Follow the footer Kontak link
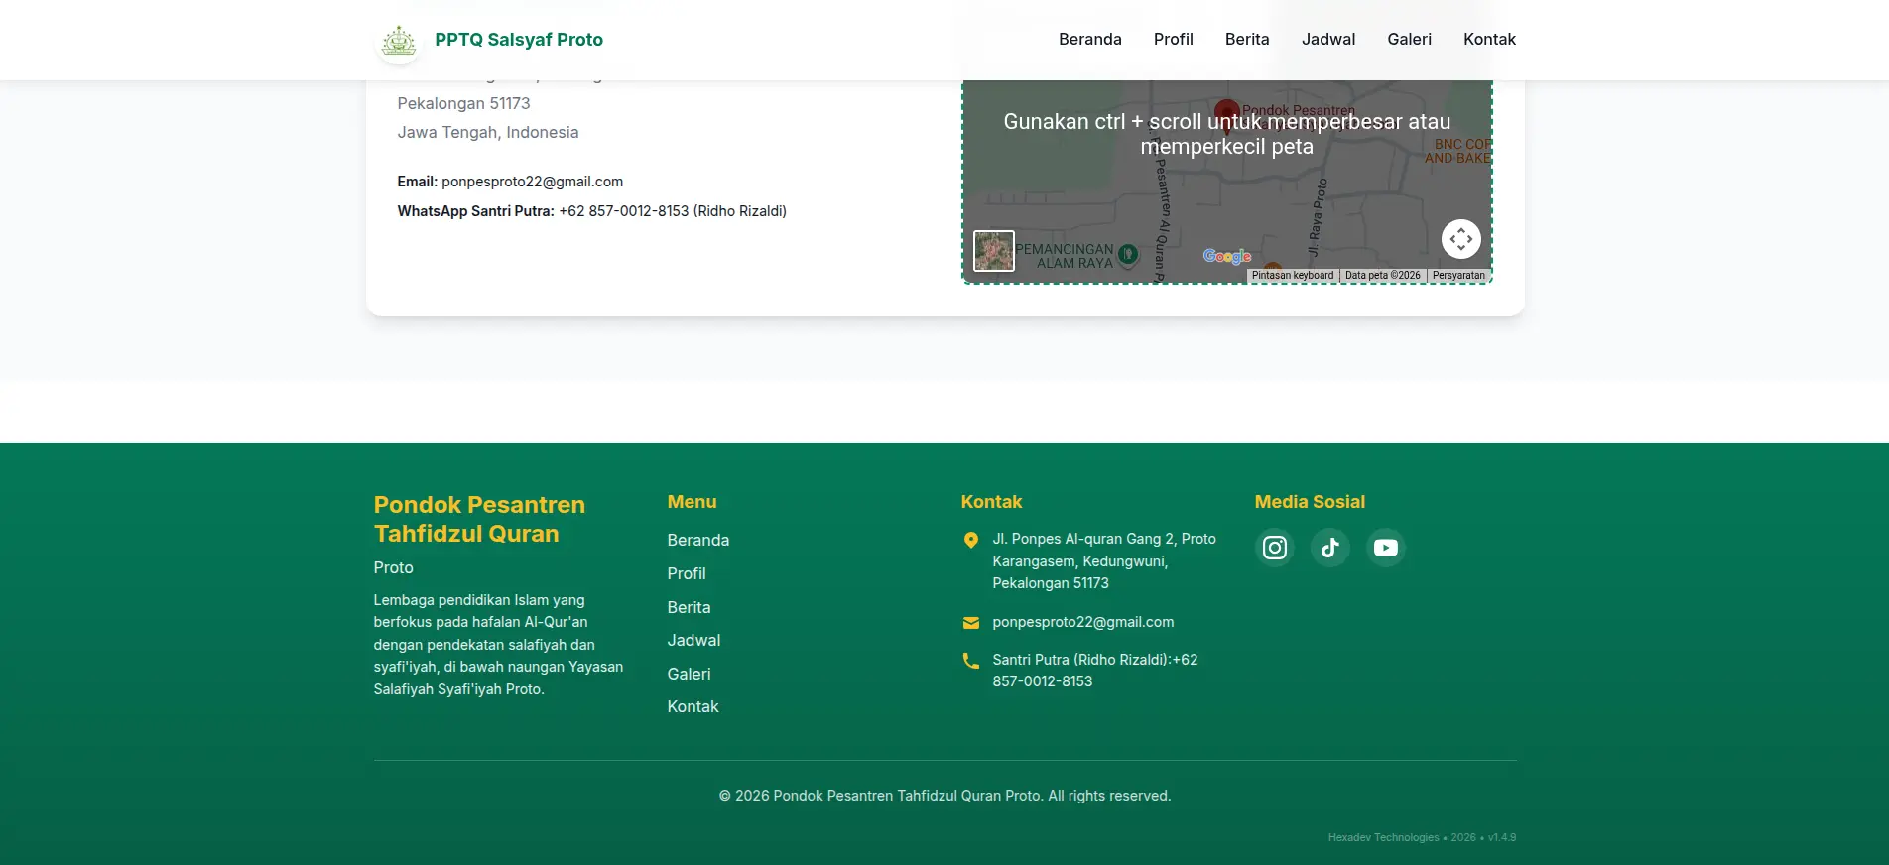The image size is (1889, 865). point(693,707)
